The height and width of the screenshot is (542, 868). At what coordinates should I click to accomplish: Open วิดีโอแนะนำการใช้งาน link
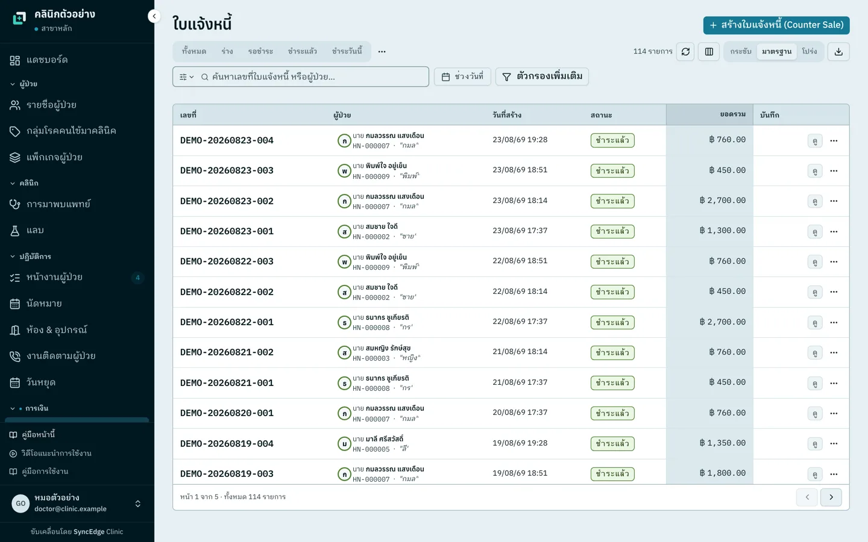coord(51,453)
